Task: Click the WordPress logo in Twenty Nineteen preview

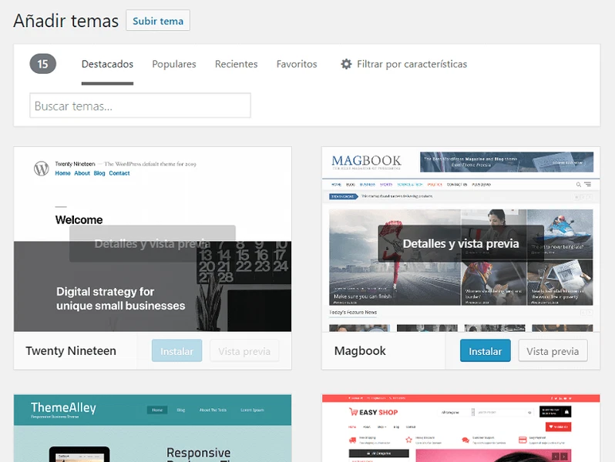Action: click(41, 169)
